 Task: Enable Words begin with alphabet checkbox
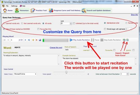coord(105,29)
